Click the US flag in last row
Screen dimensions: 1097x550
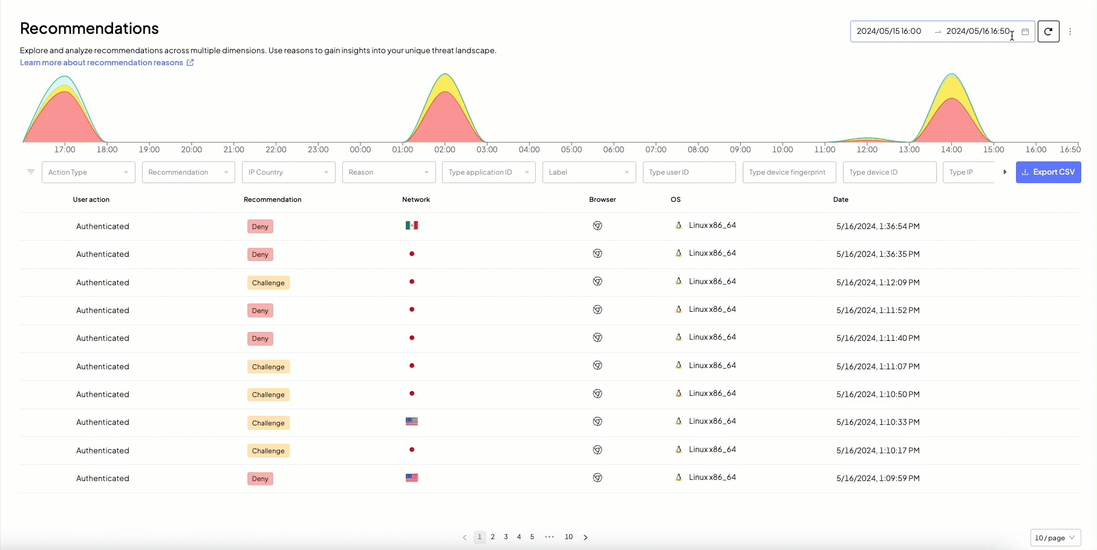[412, 477]
